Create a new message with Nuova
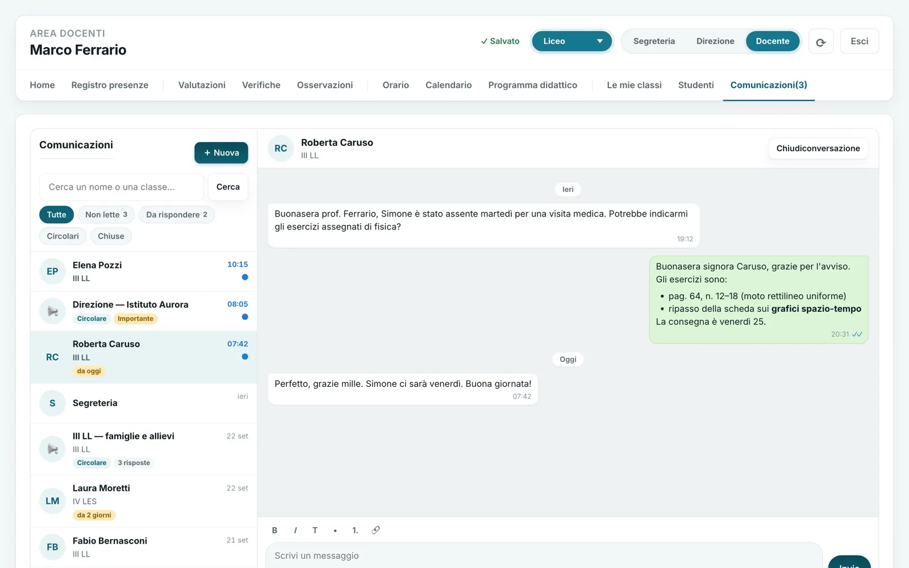This screenshot has height=568, width=909. 221,153
